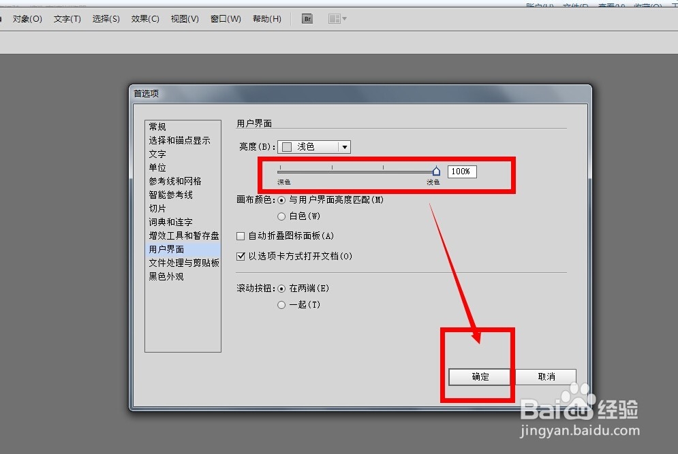Select 常规 in the preferences list

[x=157, y=127]
